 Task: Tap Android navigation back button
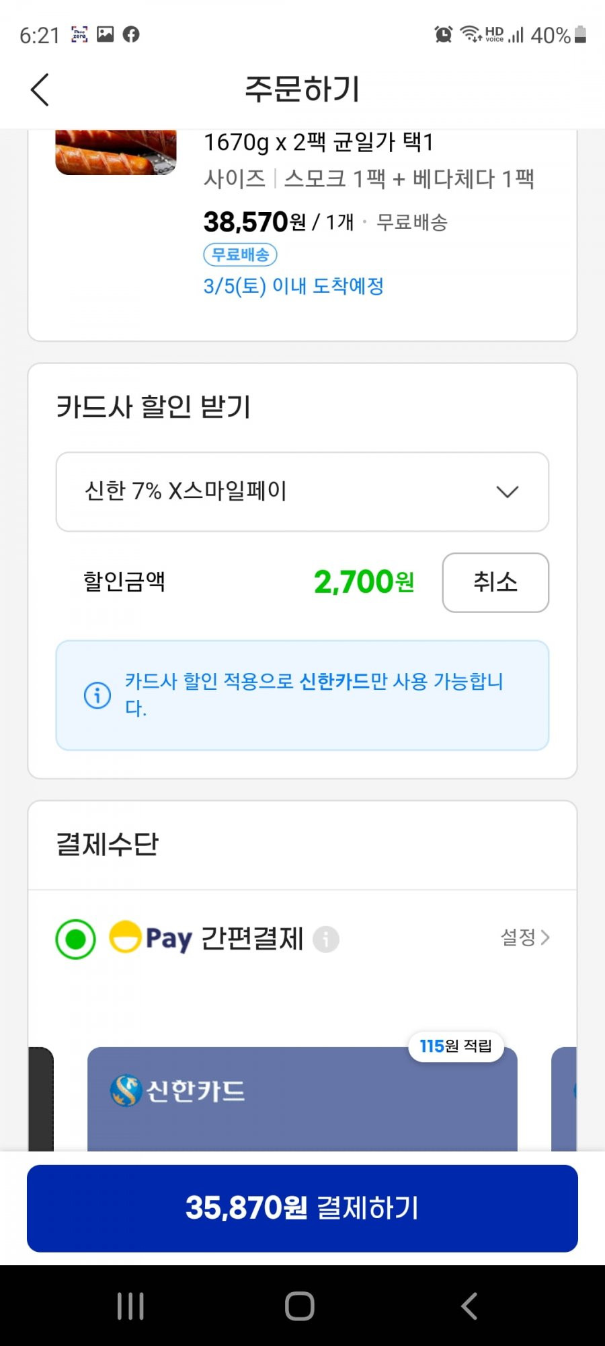469,1306
